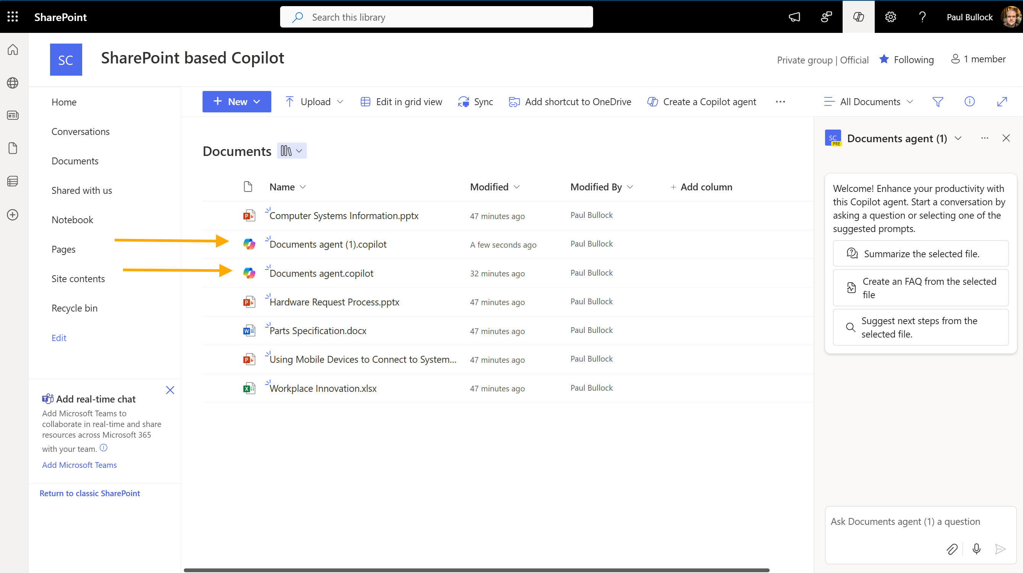Attach a file in the agent chat
This screenshot has height=573, width=1023.
coord(952,549)
